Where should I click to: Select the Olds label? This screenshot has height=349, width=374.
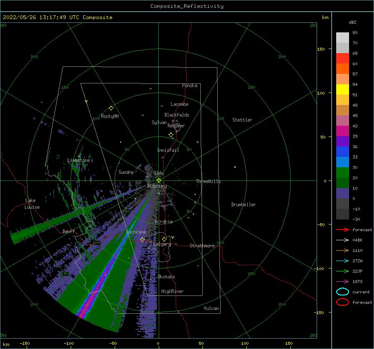(158, 173)
